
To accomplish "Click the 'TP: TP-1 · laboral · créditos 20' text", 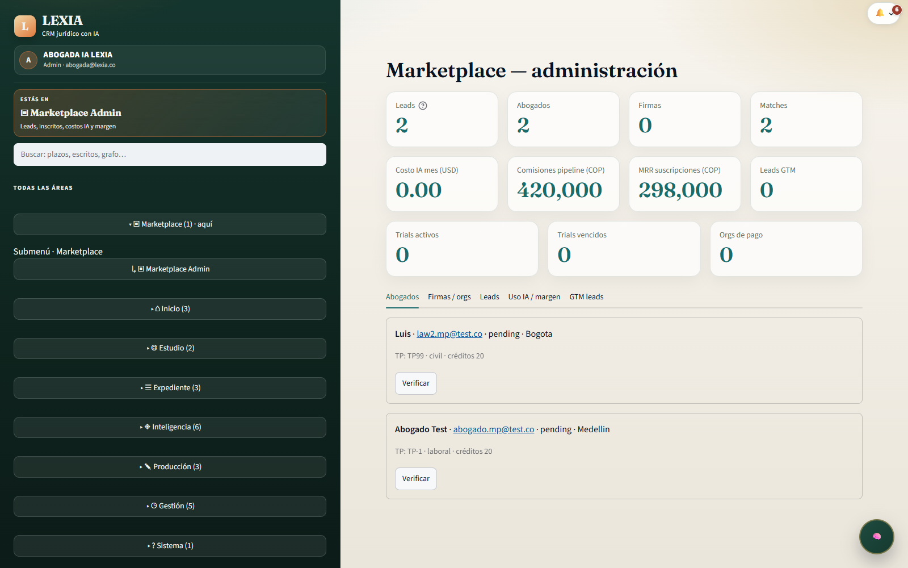I will pyautogui.click(x=443, y=452).
